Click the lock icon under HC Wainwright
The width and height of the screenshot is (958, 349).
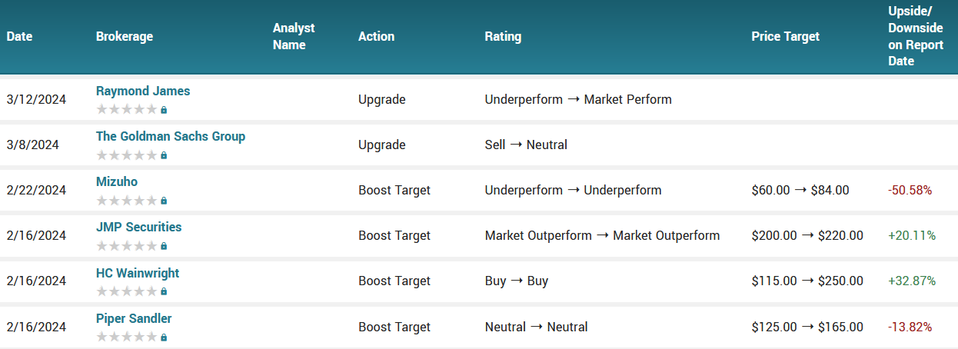tap(164, 291)
